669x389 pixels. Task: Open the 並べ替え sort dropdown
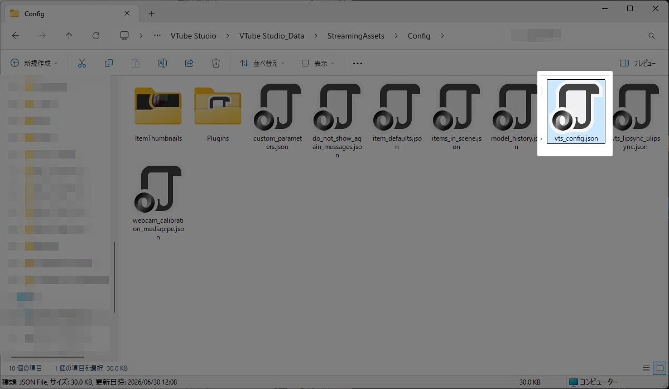262,63
